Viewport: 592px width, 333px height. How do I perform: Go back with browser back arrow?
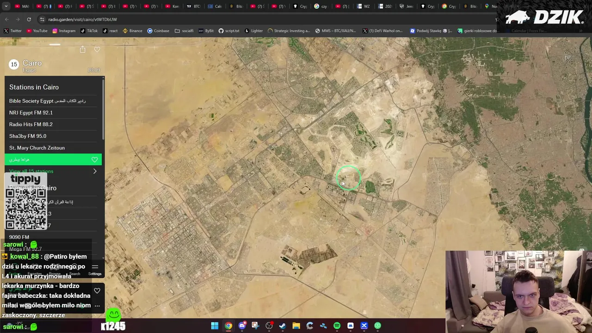(x=6, y=19)
